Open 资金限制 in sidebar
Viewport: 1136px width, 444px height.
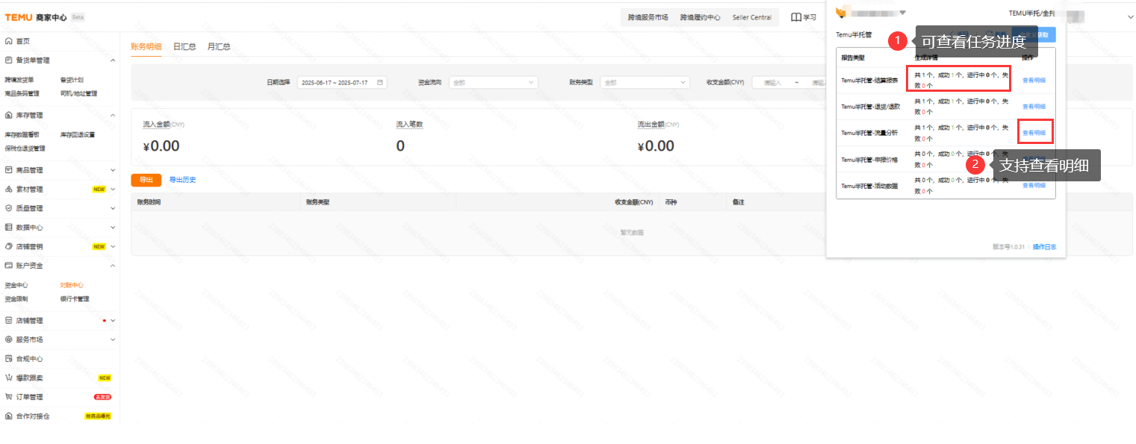(16, 298)
